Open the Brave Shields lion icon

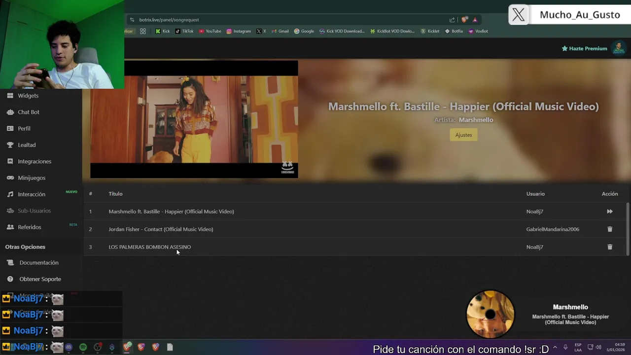464,20
